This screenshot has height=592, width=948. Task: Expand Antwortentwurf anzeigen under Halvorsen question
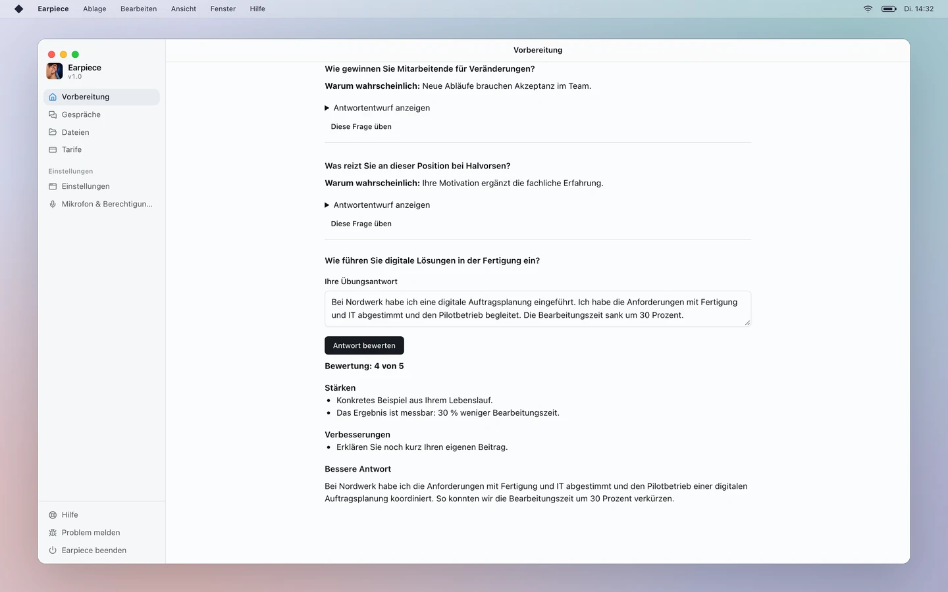point(377,205)
